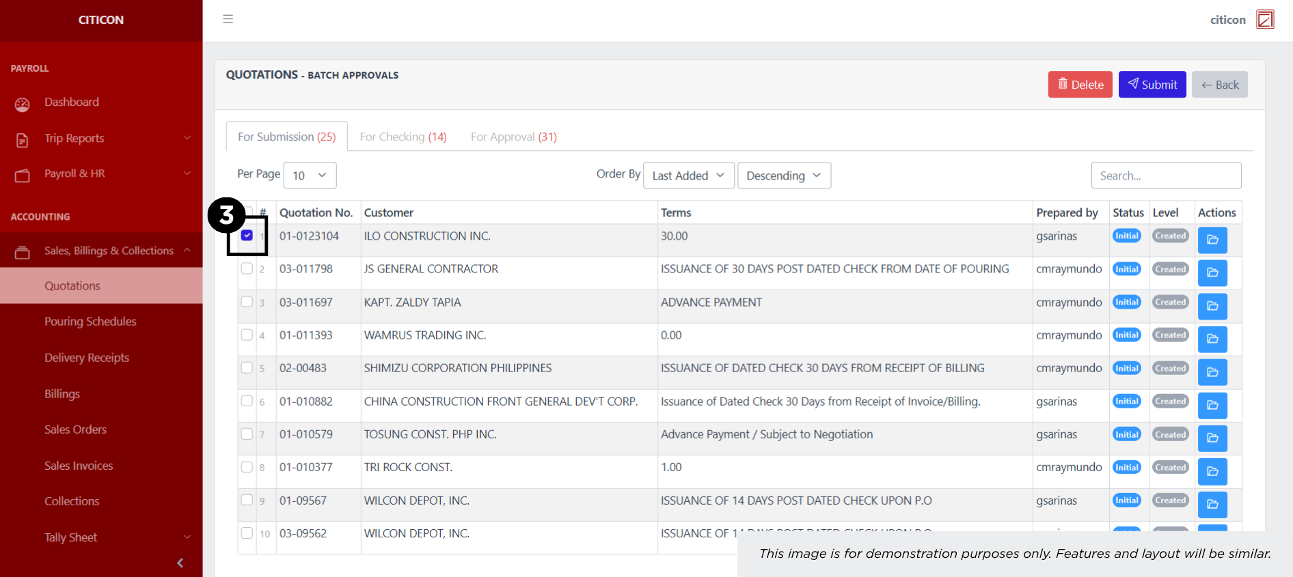Open the Last Added order dropdown

tap(688, 175)
